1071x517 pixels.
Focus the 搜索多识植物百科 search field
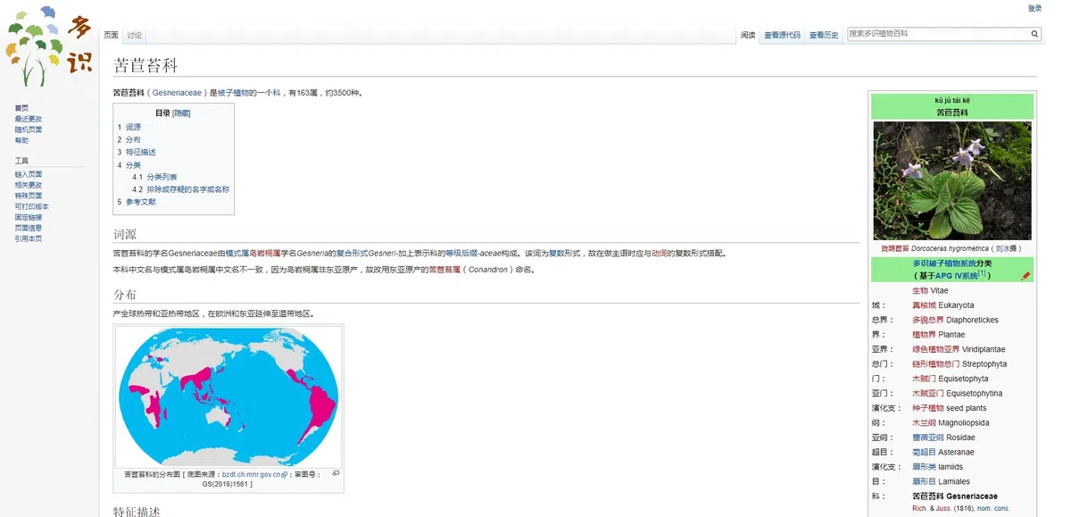[937, 34]
